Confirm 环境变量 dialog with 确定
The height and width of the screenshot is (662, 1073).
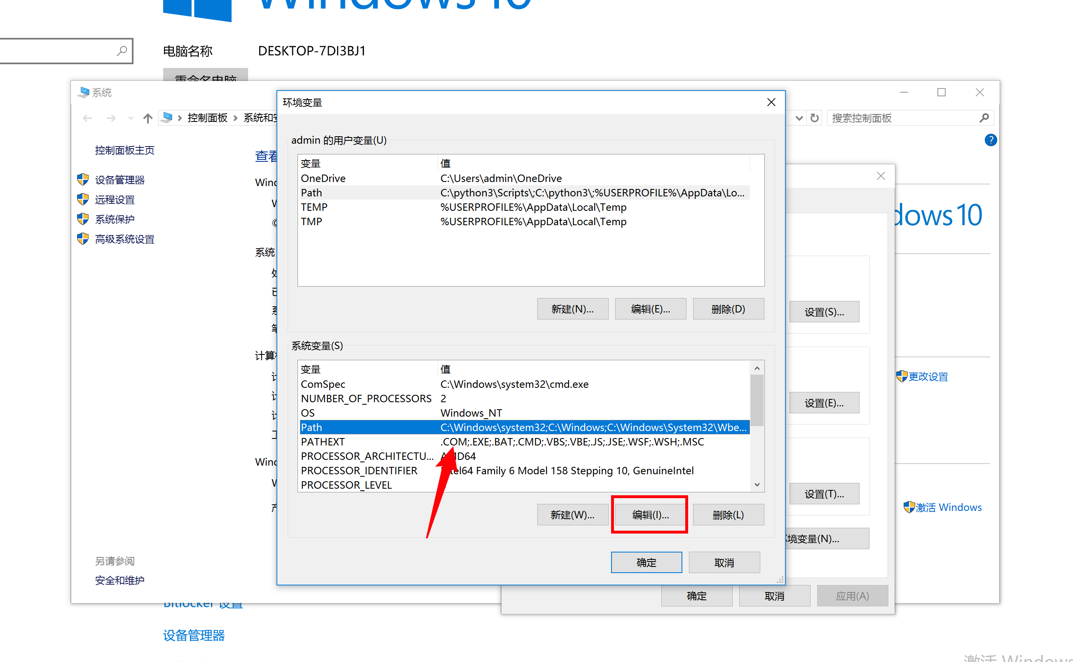coord(646,562)
